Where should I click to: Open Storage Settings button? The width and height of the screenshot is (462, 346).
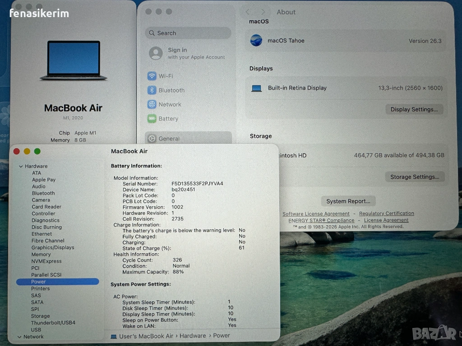point(415,177)
